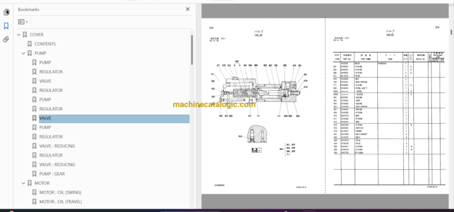Collapse the PUMP parent bookmark group
The height and width of the screenshot is (212, 454).
(x=24, y=54)
